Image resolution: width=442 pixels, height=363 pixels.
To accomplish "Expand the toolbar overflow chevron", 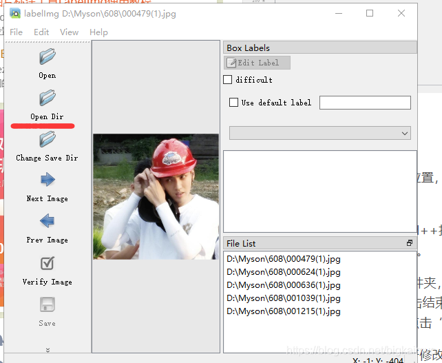I will [48, 350].
